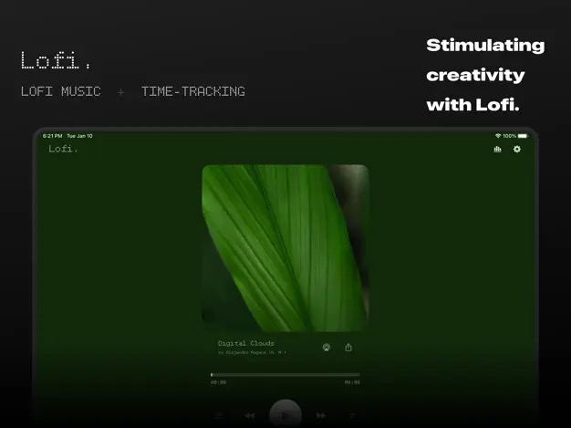
Task: Click the artist name under Digital Clouds
Action: pos(252,352)
